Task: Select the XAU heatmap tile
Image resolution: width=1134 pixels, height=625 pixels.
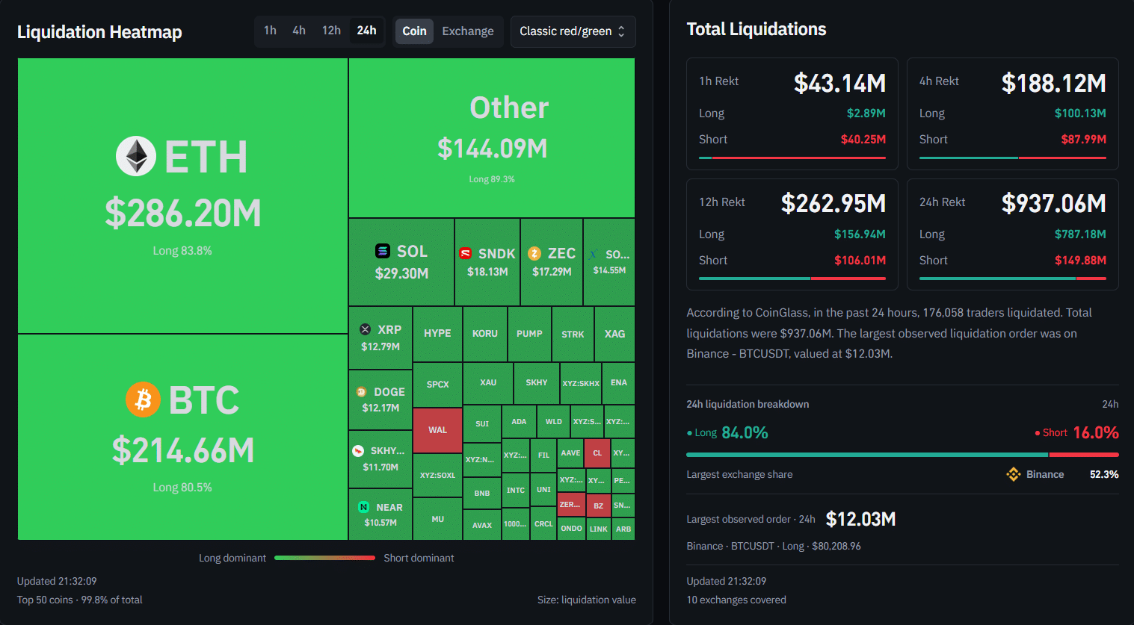Action: [x=488, y=383]
